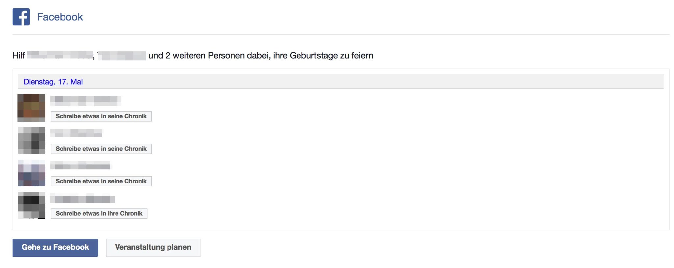The image size is (674, 268).
Task: Open the Dienstag, 17. Mai date link
Action: click(53, 82)
